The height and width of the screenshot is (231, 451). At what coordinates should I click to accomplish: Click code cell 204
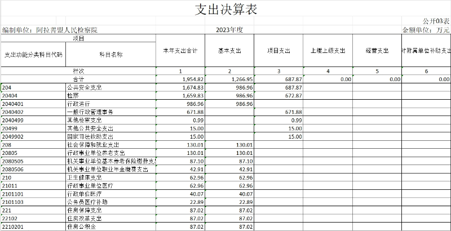click(33, 87)
